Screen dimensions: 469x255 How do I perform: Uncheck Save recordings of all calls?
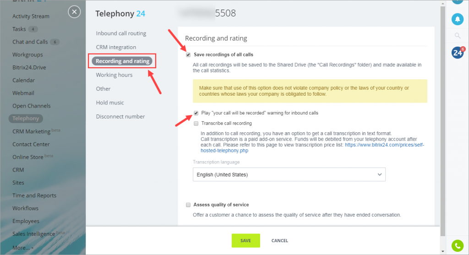(x=188, y=54)
